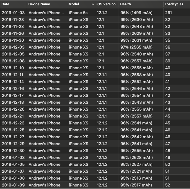Click loadcycles value 43

click(x=168, y=102)
